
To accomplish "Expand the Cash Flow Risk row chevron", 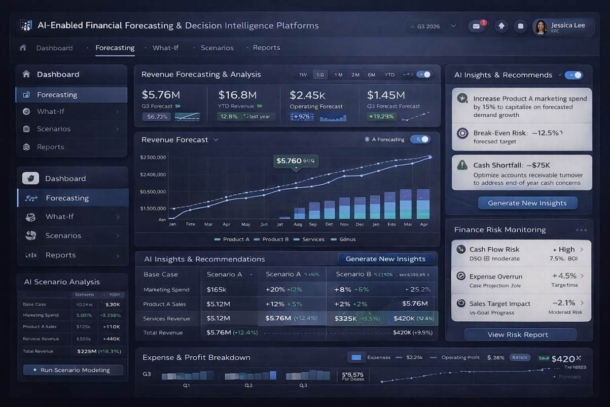I will [x=582, y=250].
